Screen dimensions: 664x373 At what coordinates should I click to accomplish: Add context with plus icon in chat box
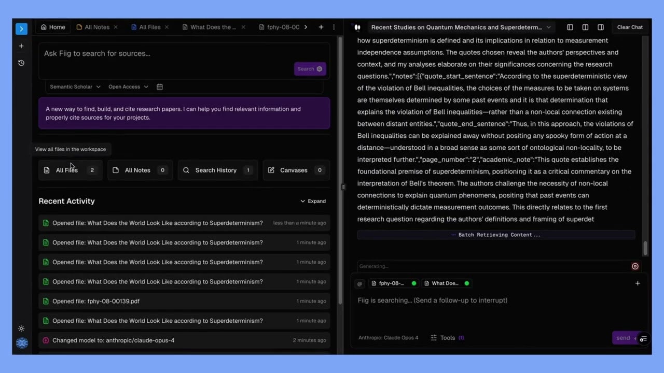pyautogui.click(x=638, y=283)
